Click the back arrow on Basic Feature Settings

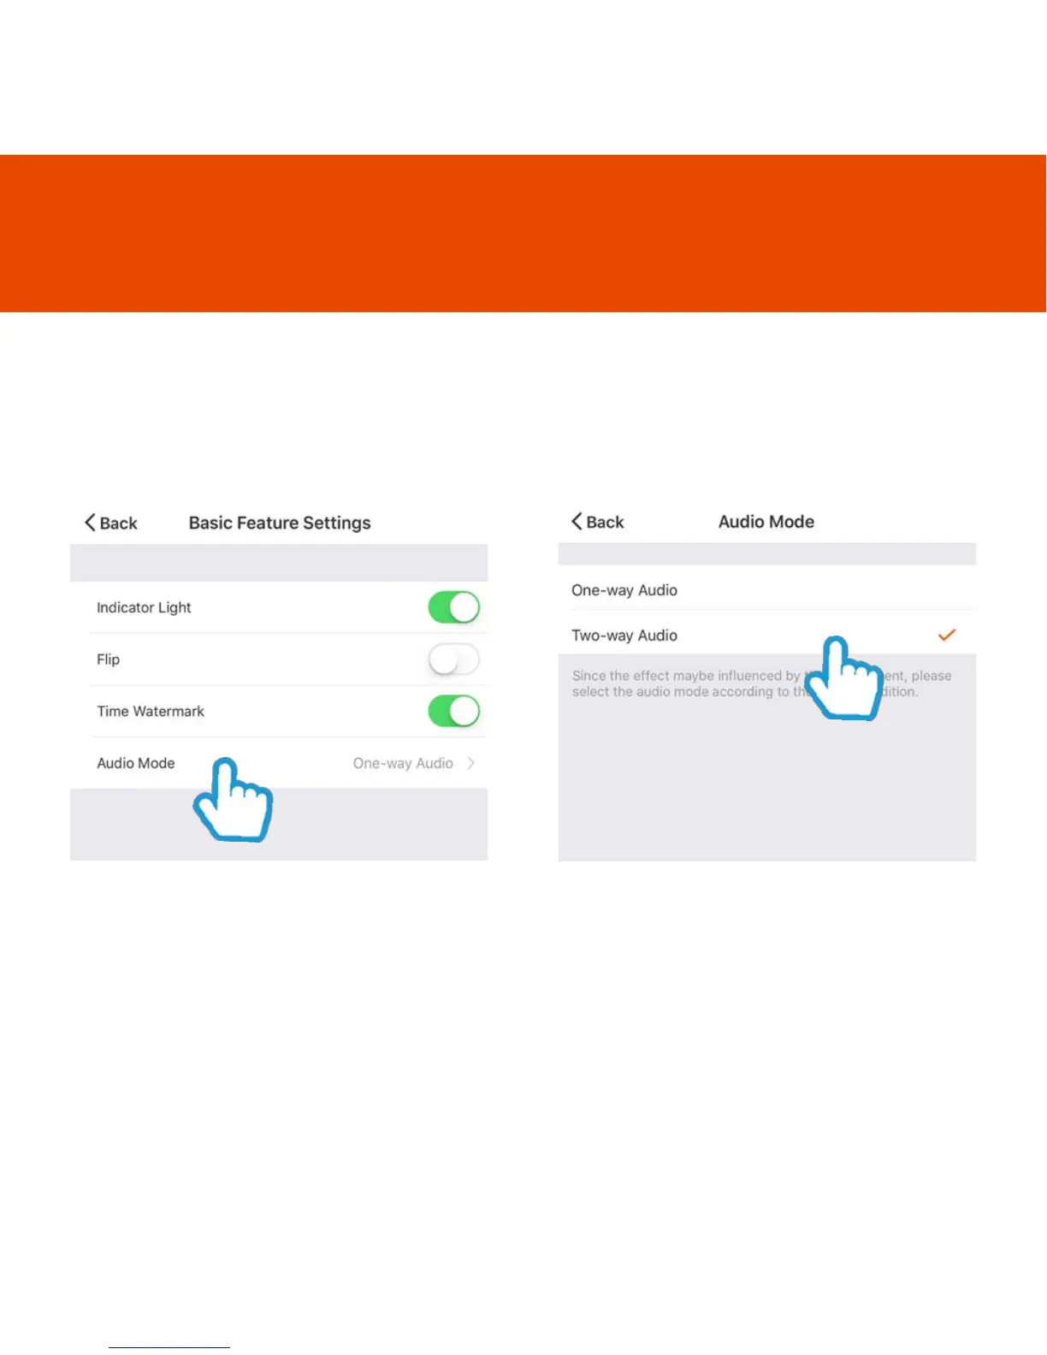coord(90,523)
